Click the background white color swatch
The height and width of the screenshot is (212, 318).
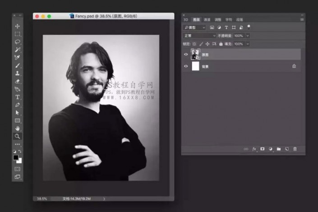[x=20, y=161]
